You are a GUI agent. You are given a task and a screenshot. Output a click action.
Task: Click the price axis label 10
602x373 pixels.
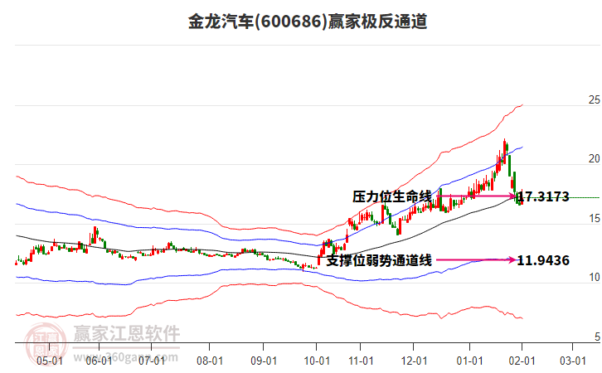pyautogui.click(x=595, y=278)
